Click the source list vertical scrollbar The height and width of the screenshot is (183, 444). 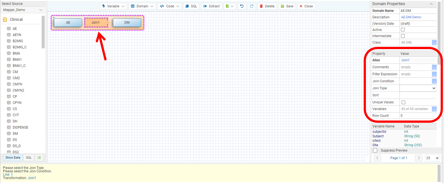[43, 32]
